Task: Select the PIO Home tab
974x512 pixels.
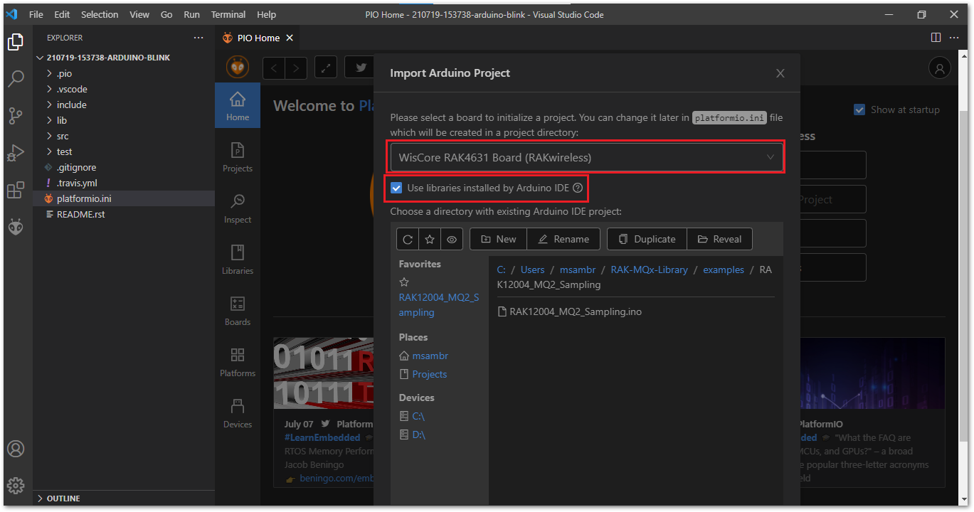Action: coord(258,38)
